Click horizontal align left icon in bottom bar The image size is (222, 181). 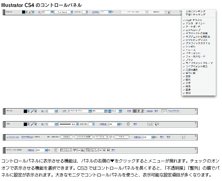pyautogui.click(x=62, y=150)
